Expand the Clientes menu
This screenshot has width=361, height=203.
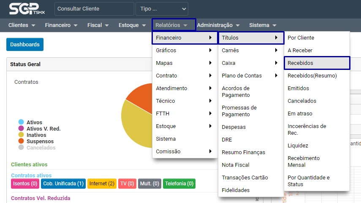[x=22, y=25]
